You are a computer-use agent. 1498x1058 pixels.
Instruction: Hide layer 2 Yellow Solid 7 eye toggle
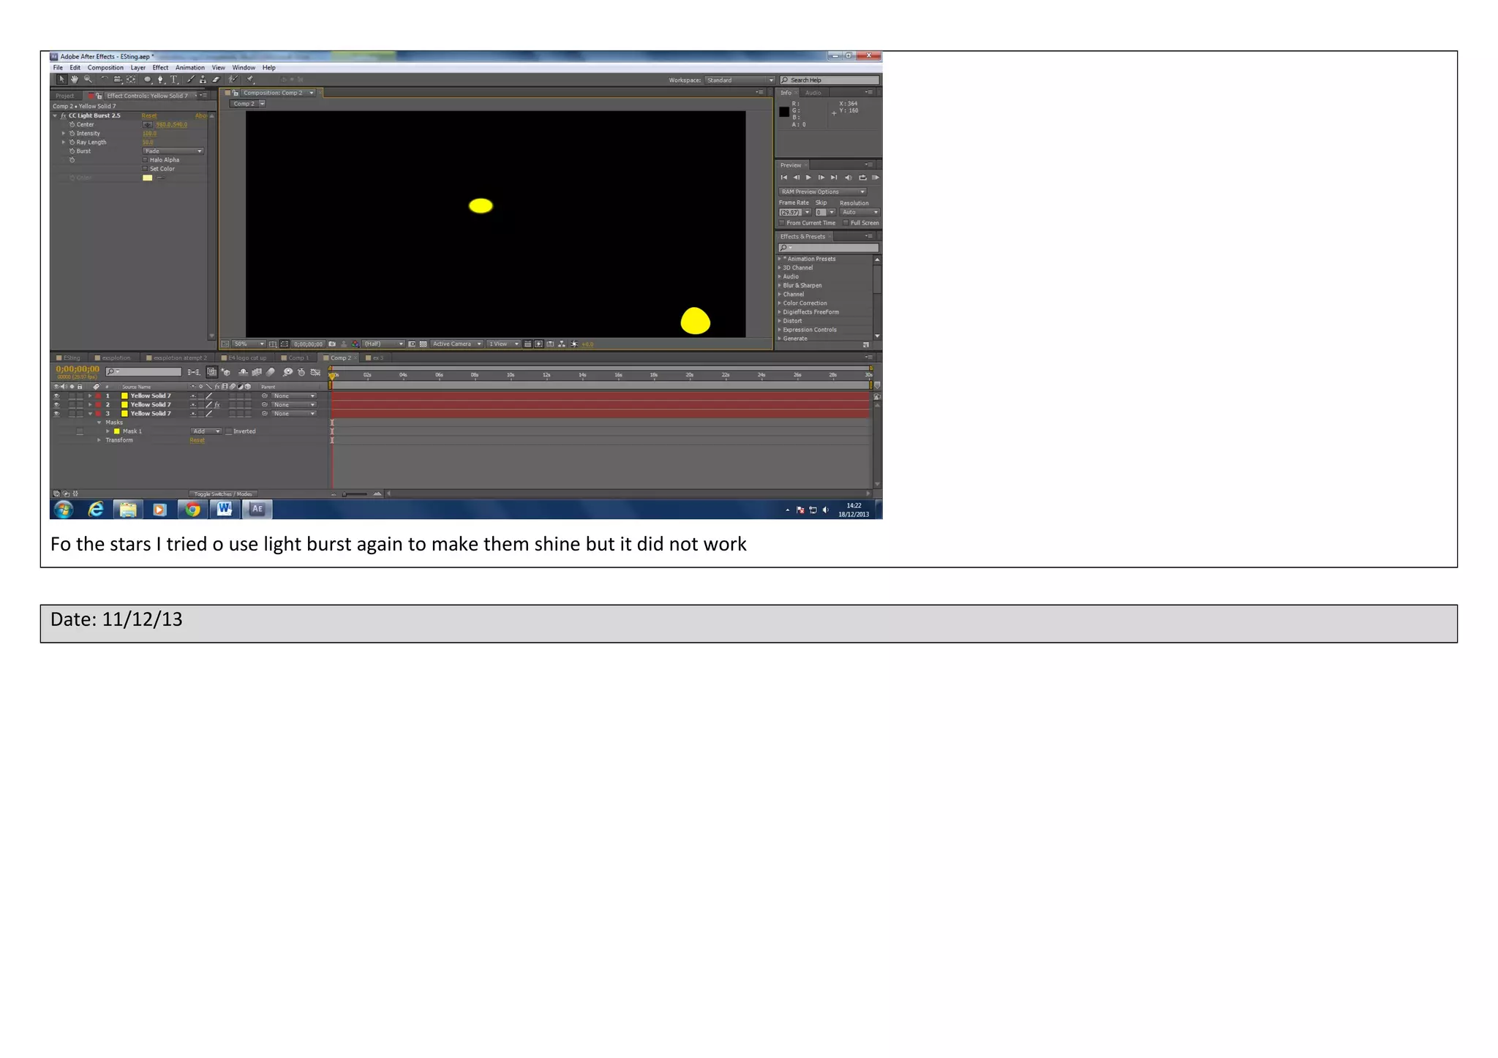56,404
